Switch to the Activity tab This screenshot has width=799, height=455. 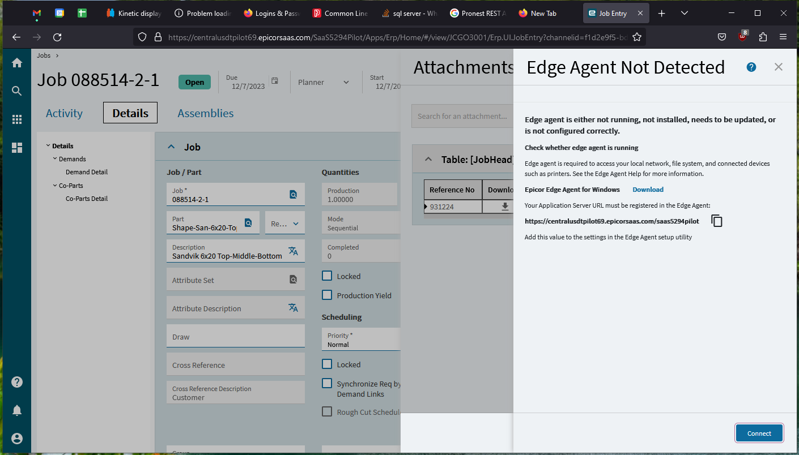click(64, 113)
